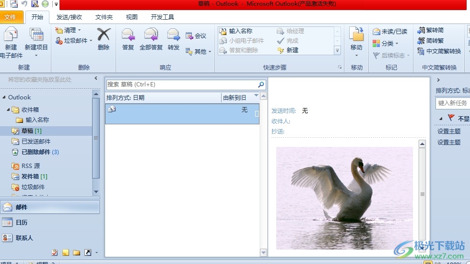Image resolution: width=470 pixels, height=264 pixels.
Task: Switch to the 视图 tab
Action: tap(131, 17)
